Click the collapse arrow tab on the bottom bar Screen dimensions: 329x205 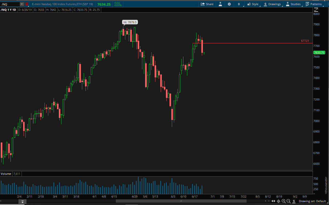tap(23, 202)
